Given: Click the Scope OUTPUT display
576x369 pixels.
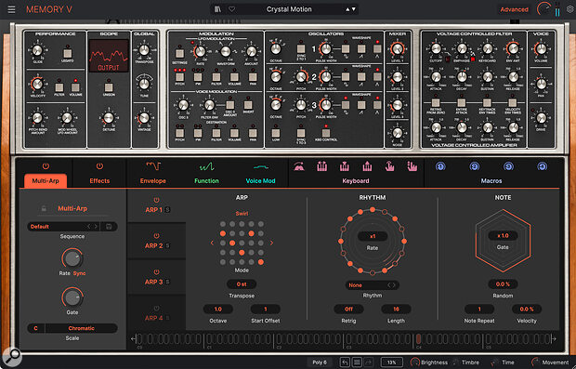Looking at the screenshot, I should (109, 56).
